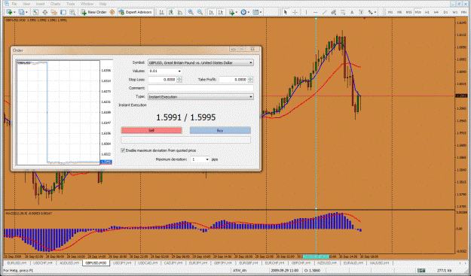Image resolution: width=471 pixels, height=276 pixels.
Task: Click the red Sell button
Action: (x=151, y=130)
